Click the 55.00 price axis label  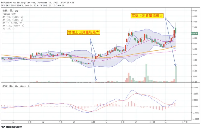[195, 49]
